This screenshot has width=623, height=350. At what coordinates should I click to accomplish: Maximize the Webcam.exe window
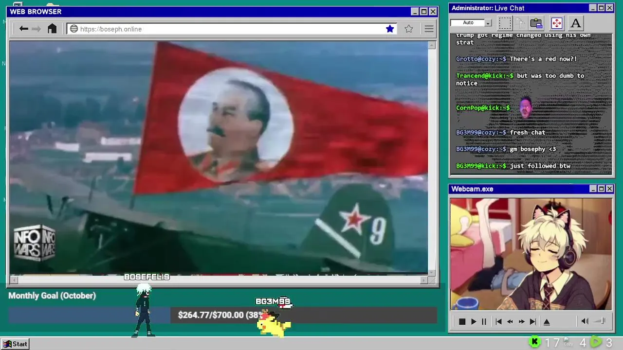601,189
